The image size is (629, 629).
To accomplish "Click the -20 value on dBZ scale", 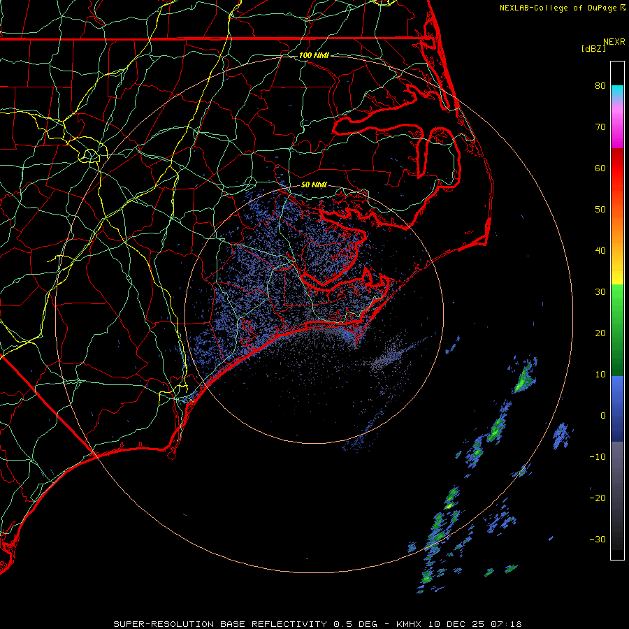I will [x=598, y=498].
